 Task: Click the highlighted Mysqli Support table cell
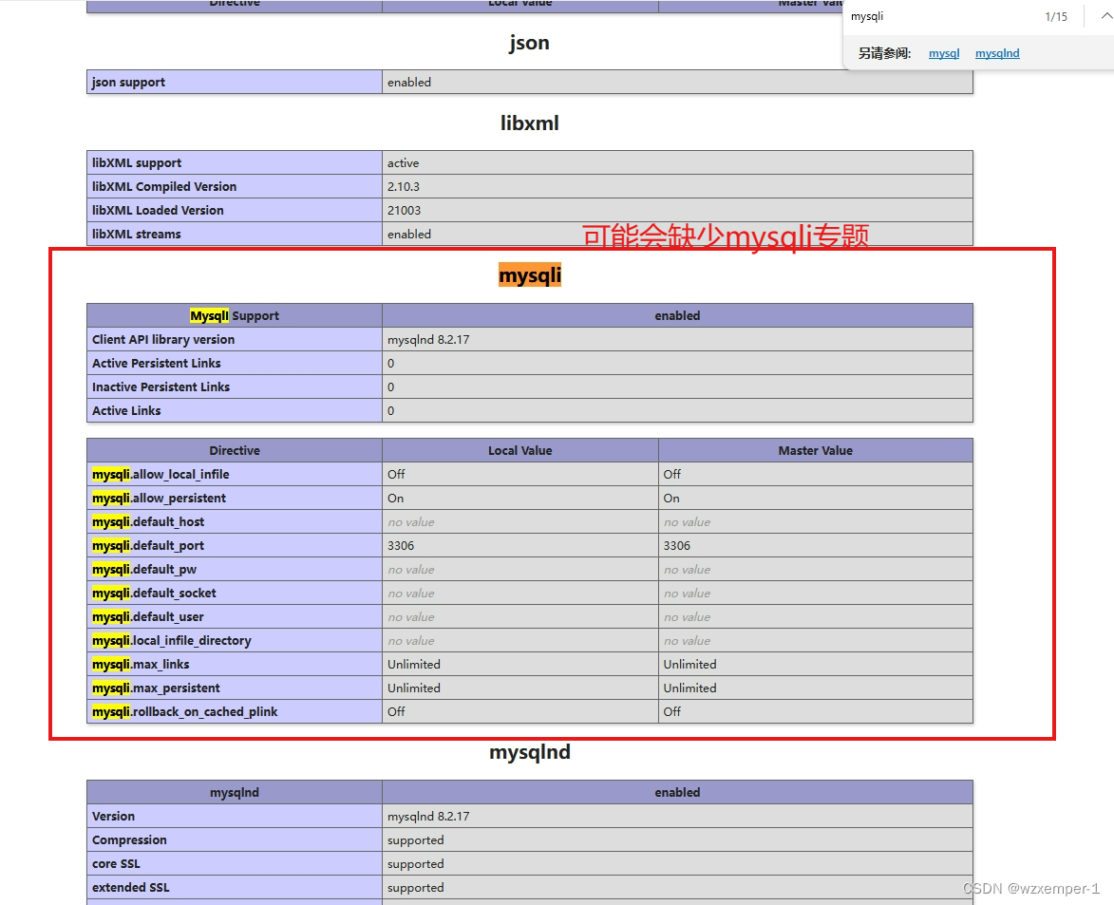pos(233,315)
